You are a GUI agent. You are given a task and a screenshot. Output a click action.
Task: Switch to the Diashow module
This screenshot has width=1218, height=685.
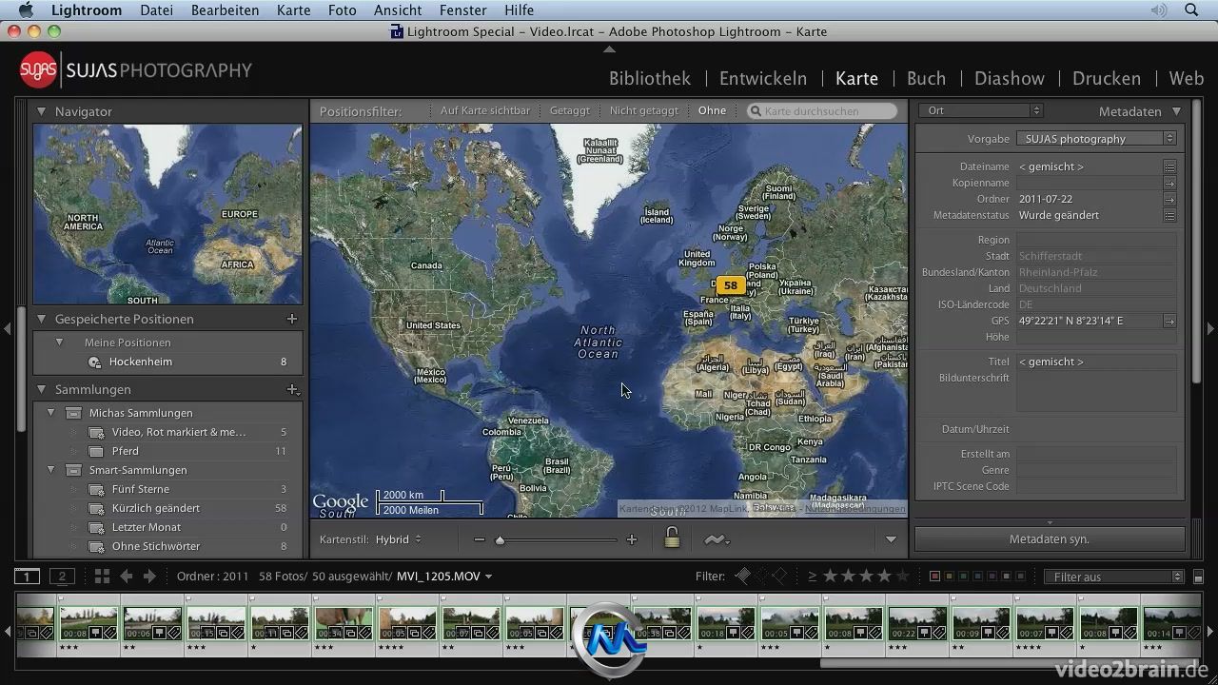click(1010, 78)
